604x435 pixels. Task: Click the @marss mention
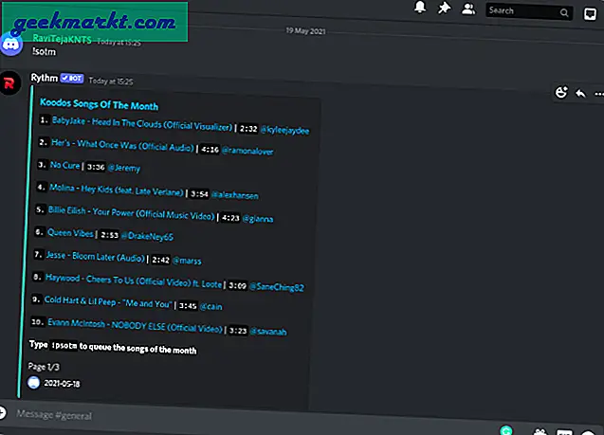pyautogui.click(x=187, y=261)
